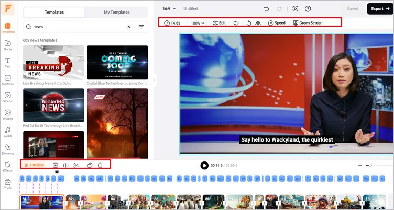Viewport: 394px width, 210px height.
Task: Open the Elements sidebar section
Action: (x=7, y=149)
